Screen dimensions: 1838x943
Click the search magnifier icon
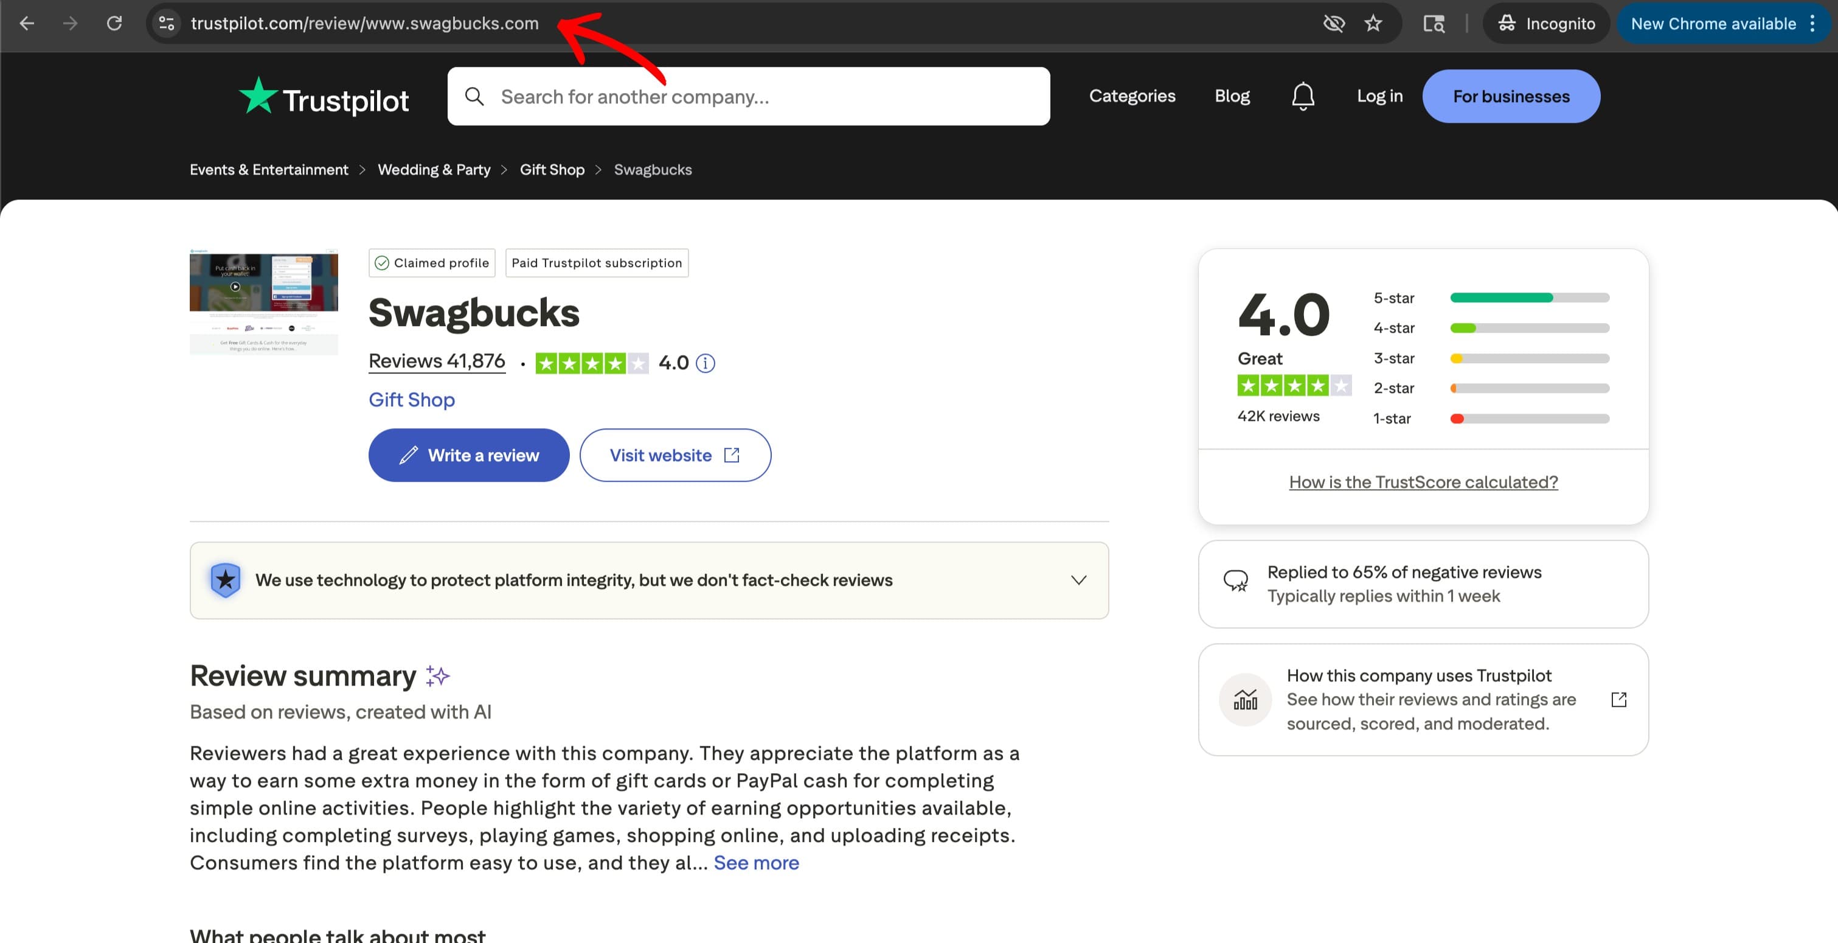(475, 96)
